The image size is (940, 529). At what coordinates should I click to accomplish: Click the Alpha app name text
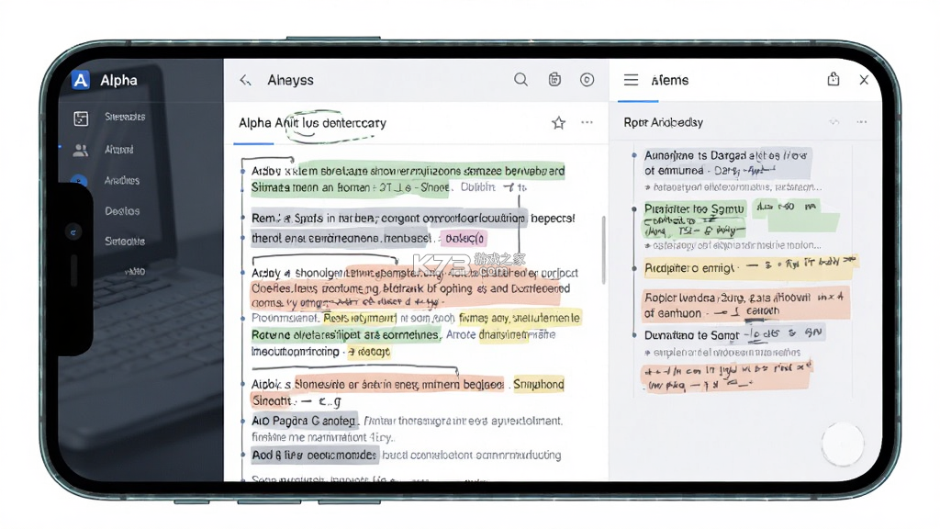[x=118, y=80]
